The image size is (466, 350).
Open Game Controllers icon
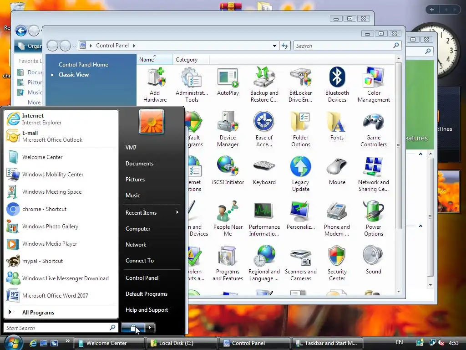pyautogui.click(x=374, y=129)
